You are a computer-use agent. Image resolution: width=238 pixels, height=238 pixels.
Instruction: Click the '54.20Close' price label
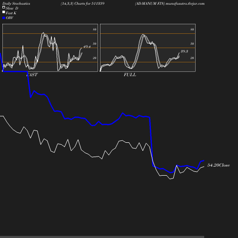[x=218, y=165]
